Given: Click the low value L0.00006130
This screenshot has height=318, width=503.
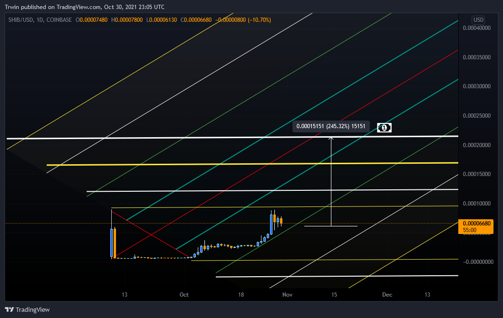Looking at the screenshot, I should coord(161,20).
